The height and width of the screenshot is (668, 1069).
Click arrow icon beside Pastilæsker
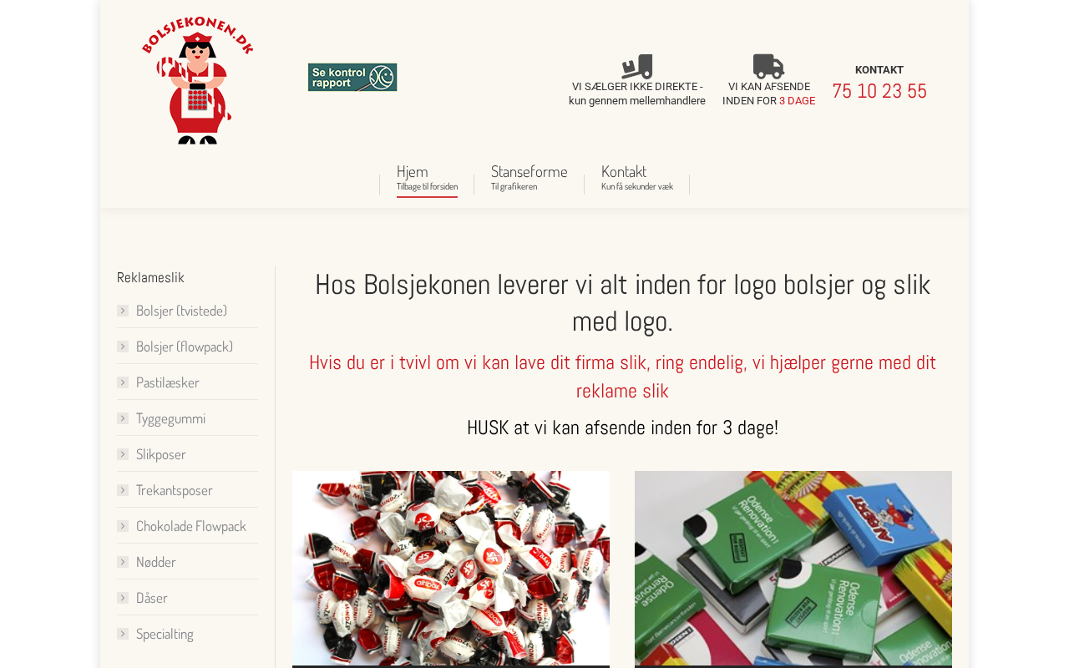click(x=123, y=382)
